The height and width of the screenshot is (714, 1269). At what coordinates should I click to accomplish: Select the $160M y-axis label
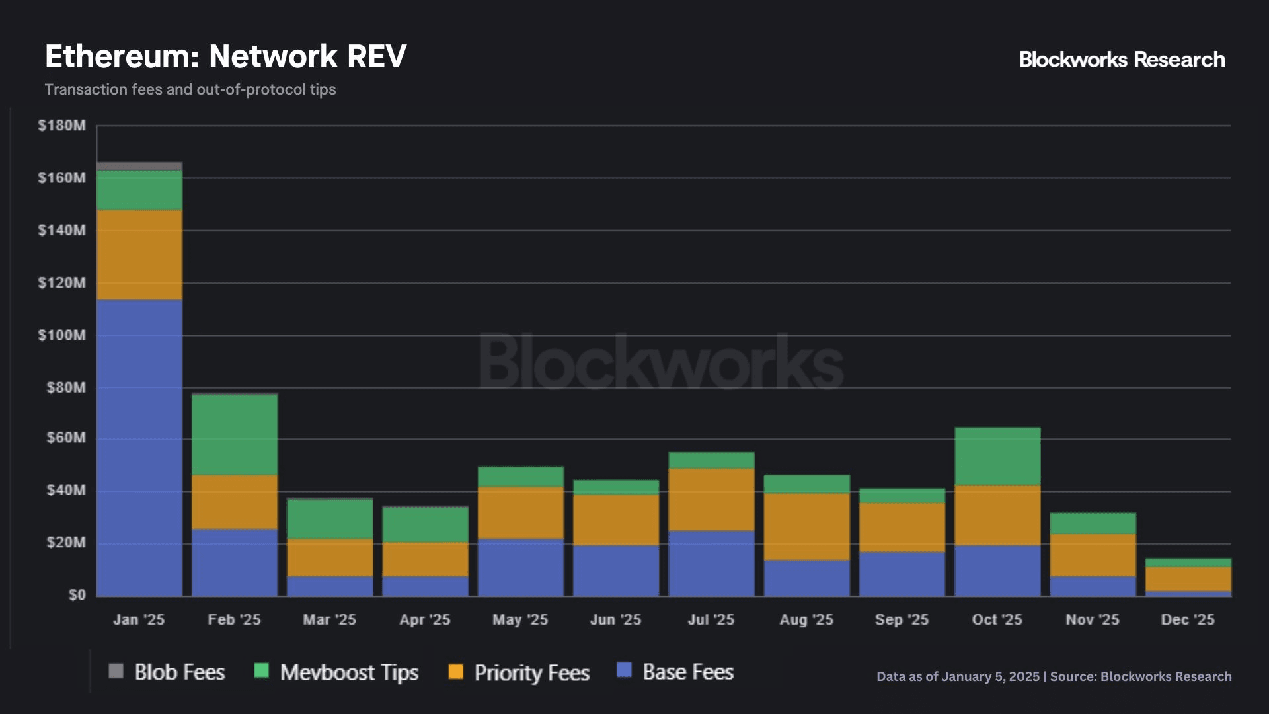61,178
